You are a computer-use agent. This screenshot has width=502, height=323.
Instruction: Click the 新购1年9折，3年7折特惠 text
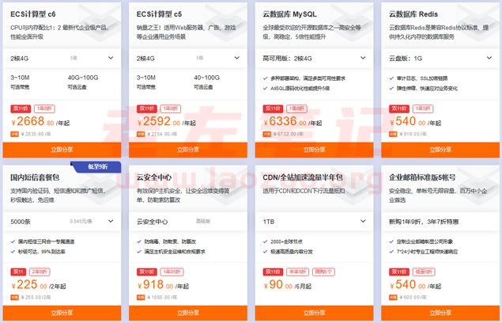(x=424, y=222)
